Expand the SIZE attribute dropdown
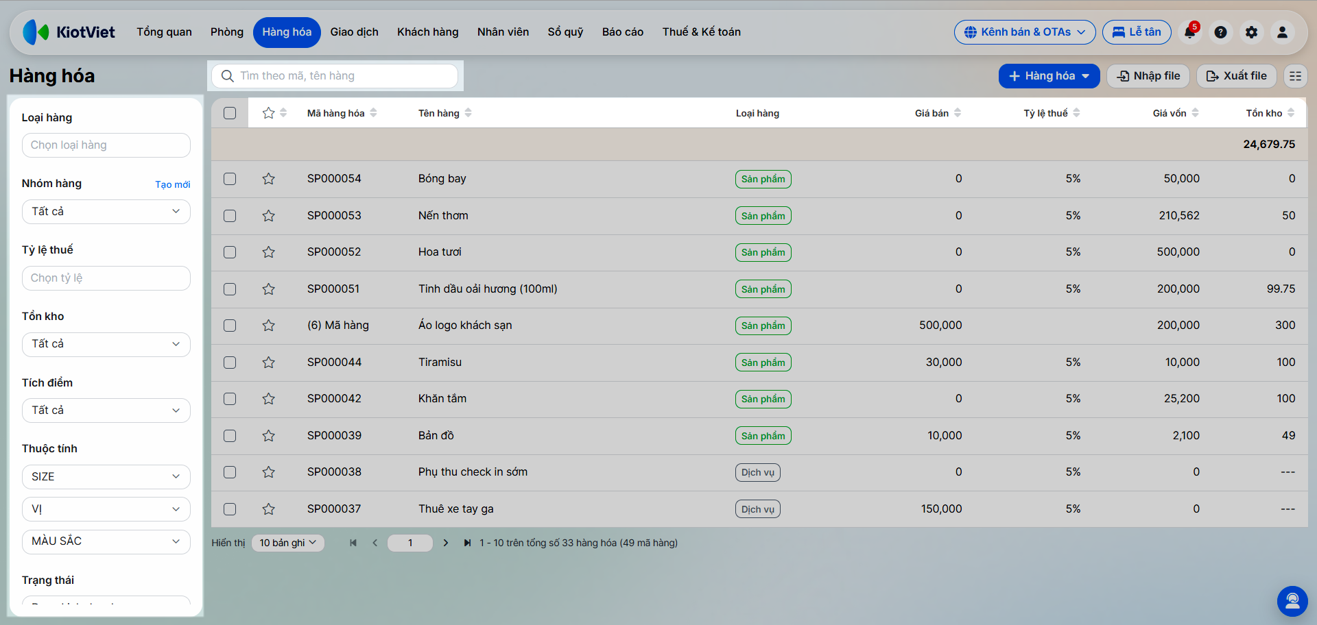This screenshot has height=625, width=1317. click(x=106, y=477)
